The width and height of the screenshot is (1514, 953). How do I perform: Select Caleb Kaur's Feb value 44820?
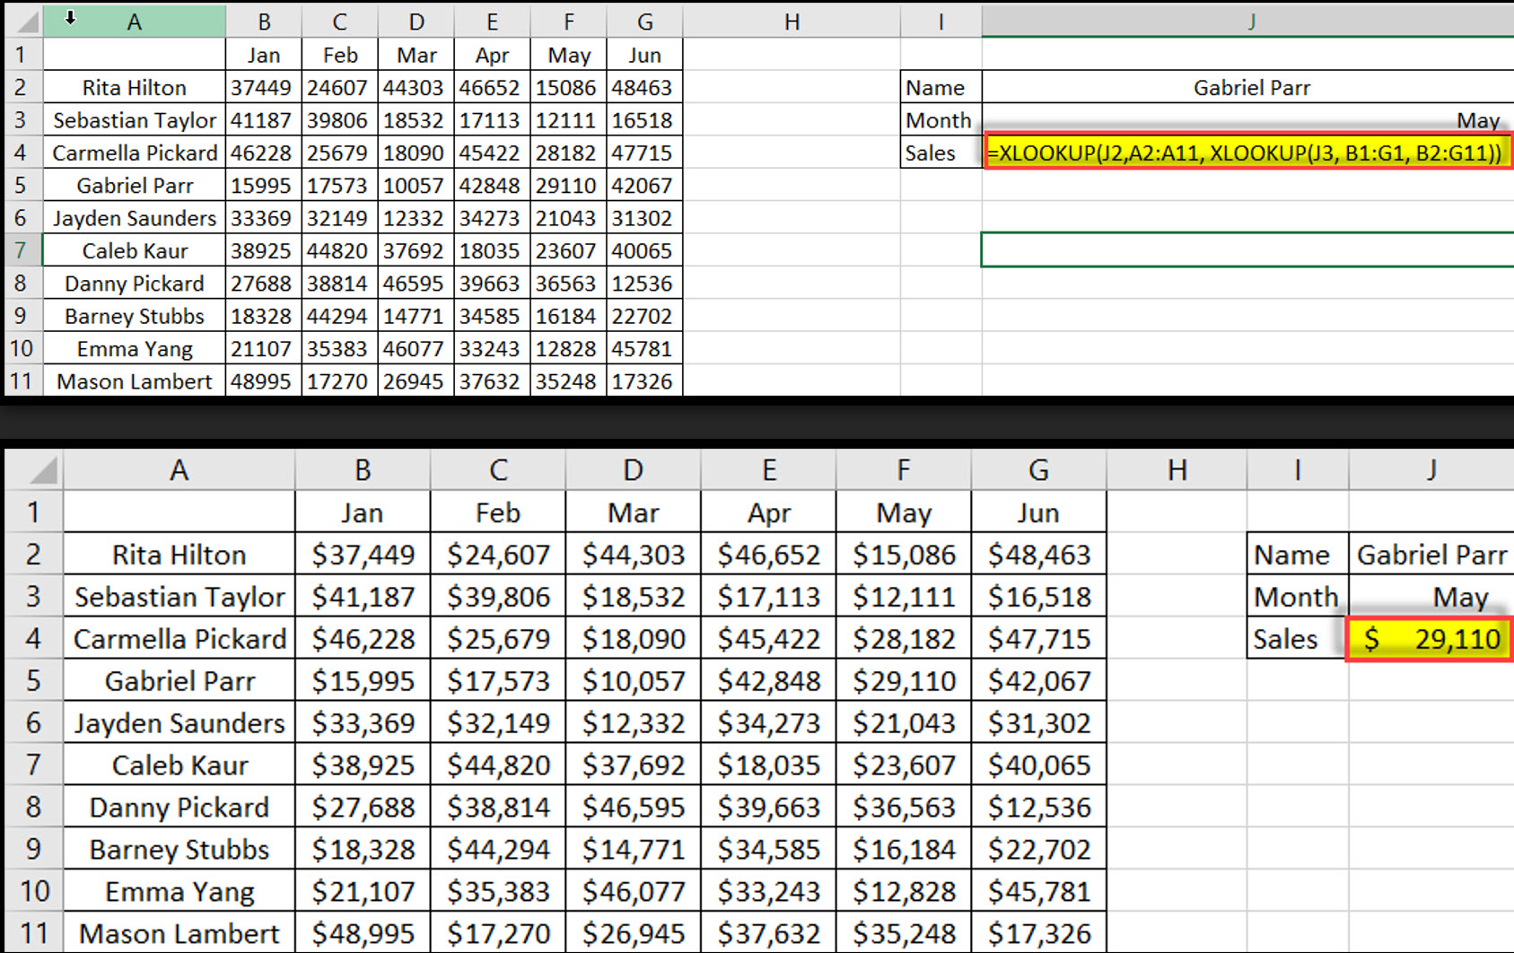(x=339, y=250)
